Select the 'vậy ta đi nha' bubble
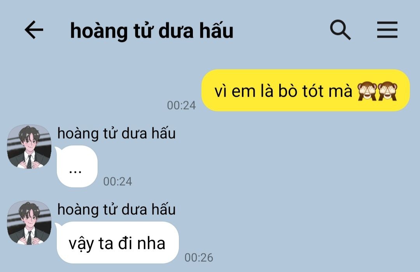420x272 pixels. (x=117, y=242)
